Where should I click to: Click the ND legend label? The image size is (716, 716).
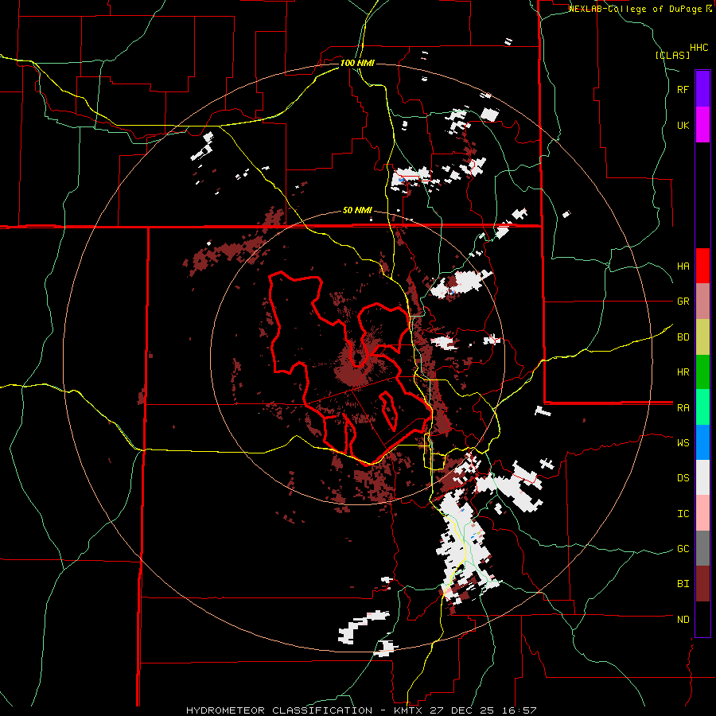(683, 620)
